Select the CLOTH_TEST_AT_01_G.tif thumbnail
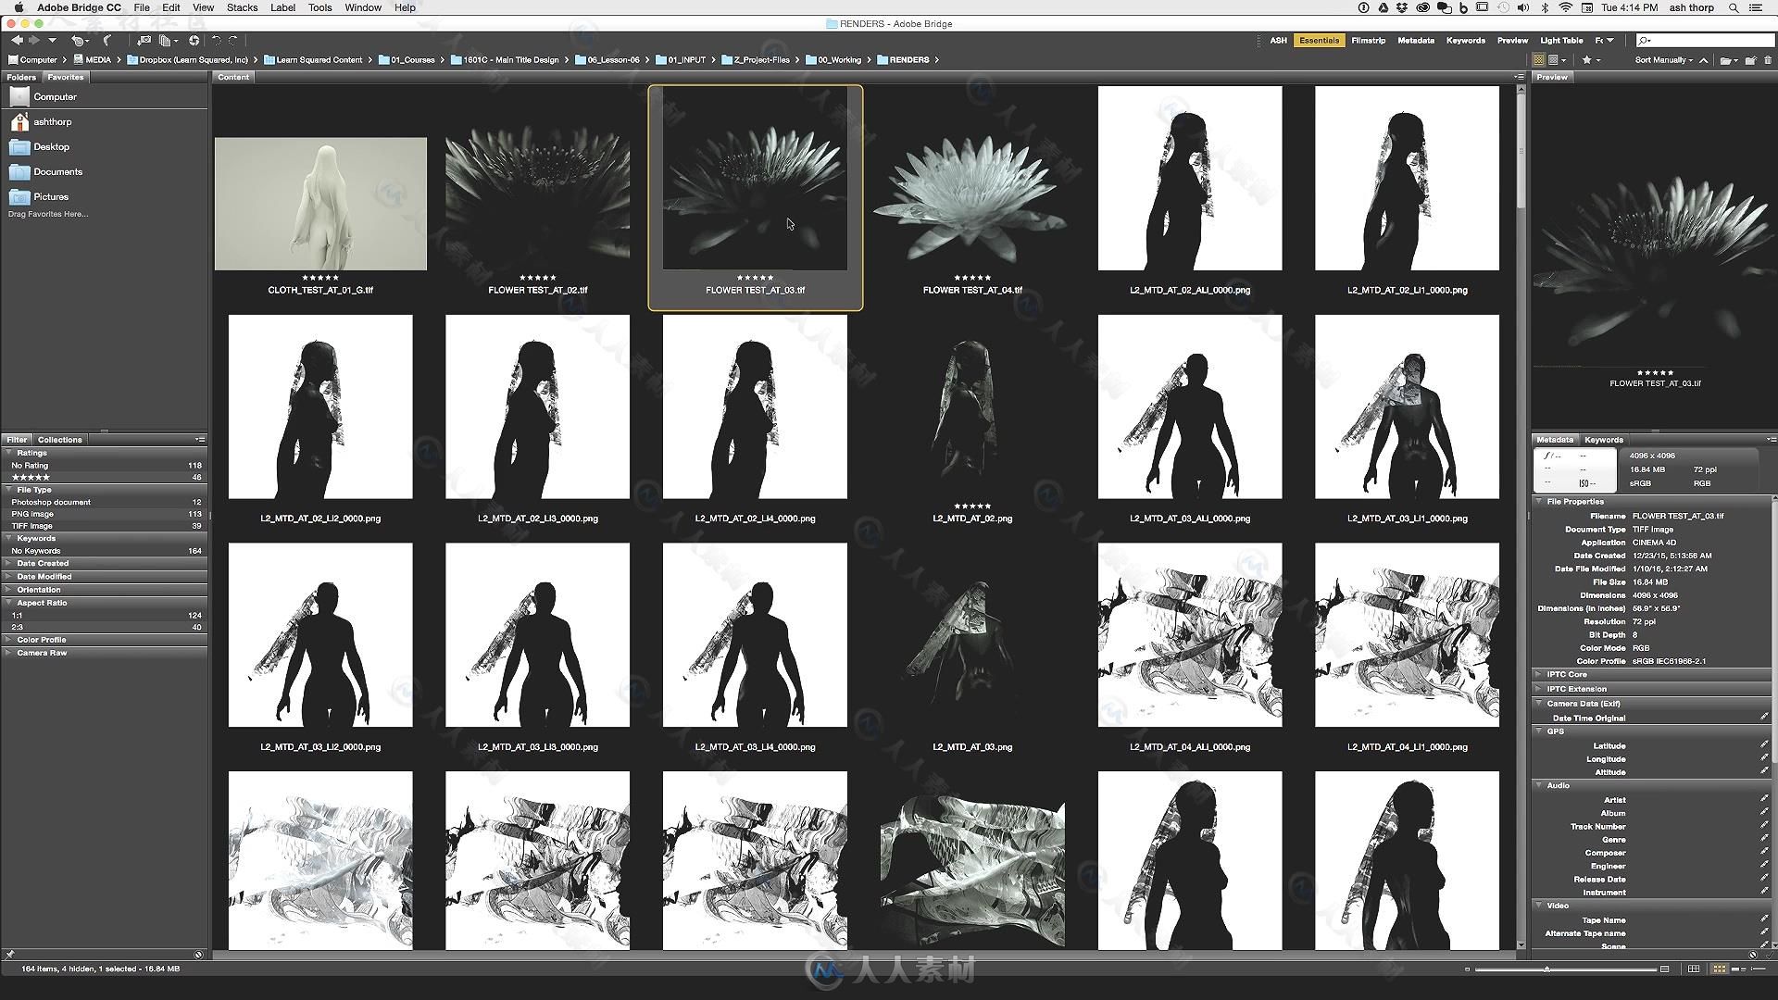The image size is (1778, 1000). (320, 204)
